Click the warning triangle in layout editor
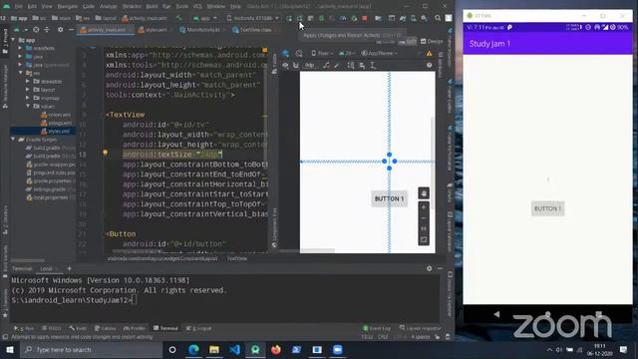Viewport: 638px width, 359px height. (x=430, y=53)
